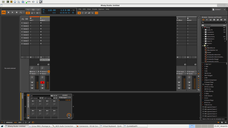The height and width of the screenshot is (128, 228).
Task: Start playback with the Play button
Action: (x=13, y=13)
